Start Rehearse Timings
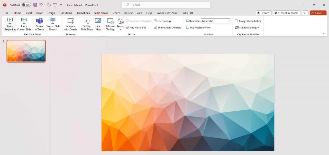 (x=110, y=24)
